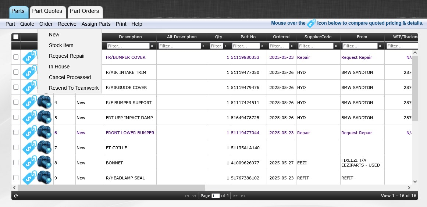Check the FT GRILLE row checkbox
Image resolution: width=427 pixels, height=207 pixels.
[x=16, y=147]
